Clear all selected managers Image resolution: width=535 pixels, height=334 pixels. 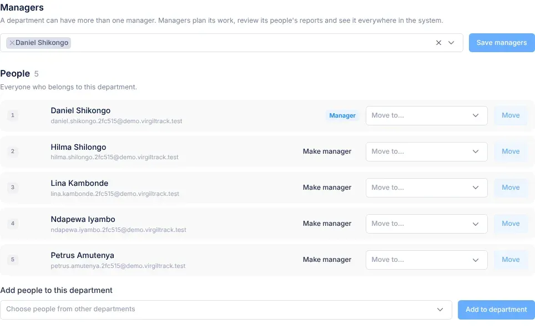[438, 43]
